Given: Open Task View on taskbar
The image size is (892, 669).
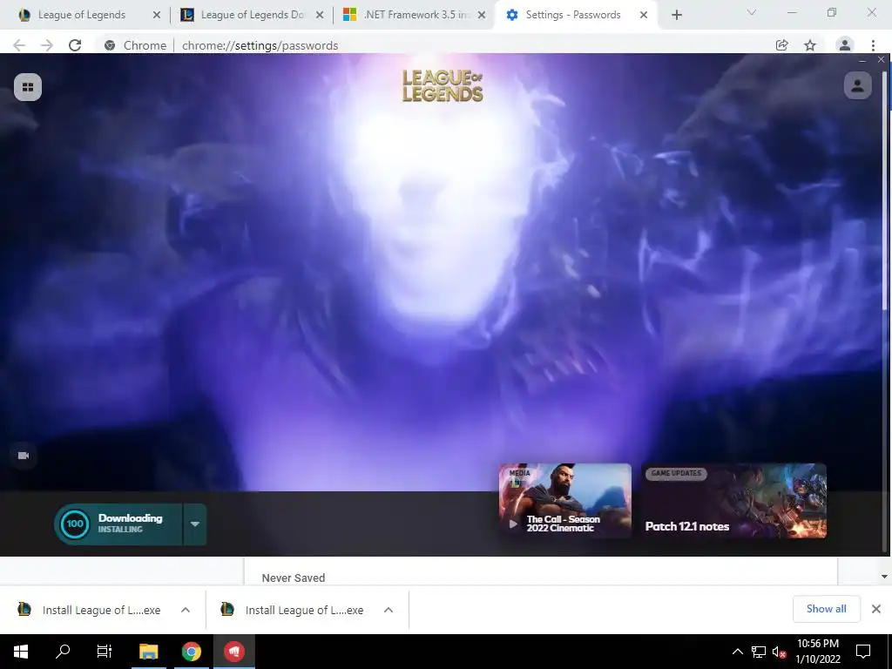Looking at the screenshot, I should [105, 652].
